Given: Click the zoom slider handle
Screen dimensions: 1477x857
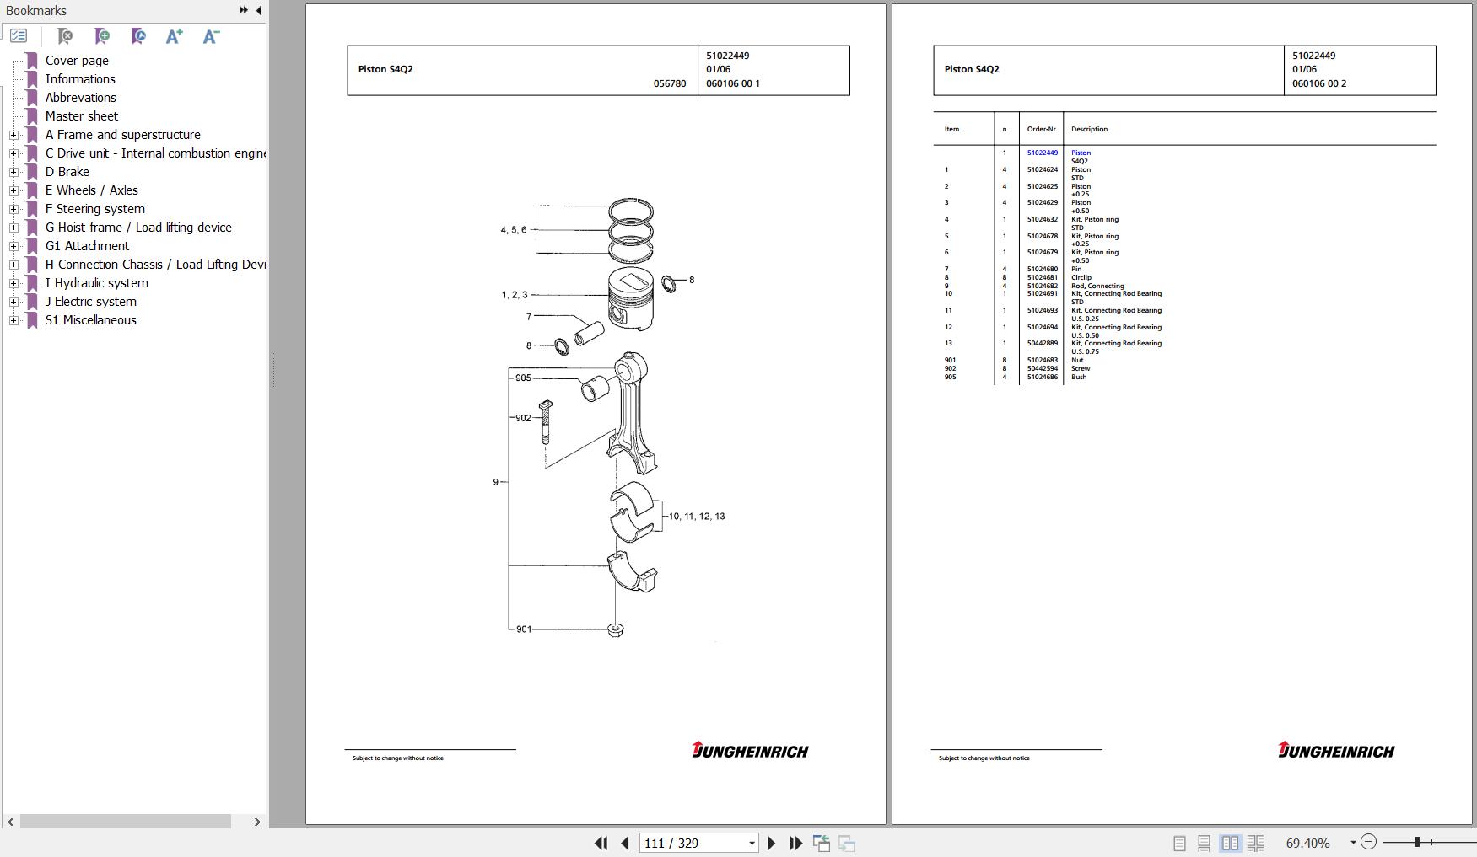Looking at the screenshot, I should point(1417,842).
